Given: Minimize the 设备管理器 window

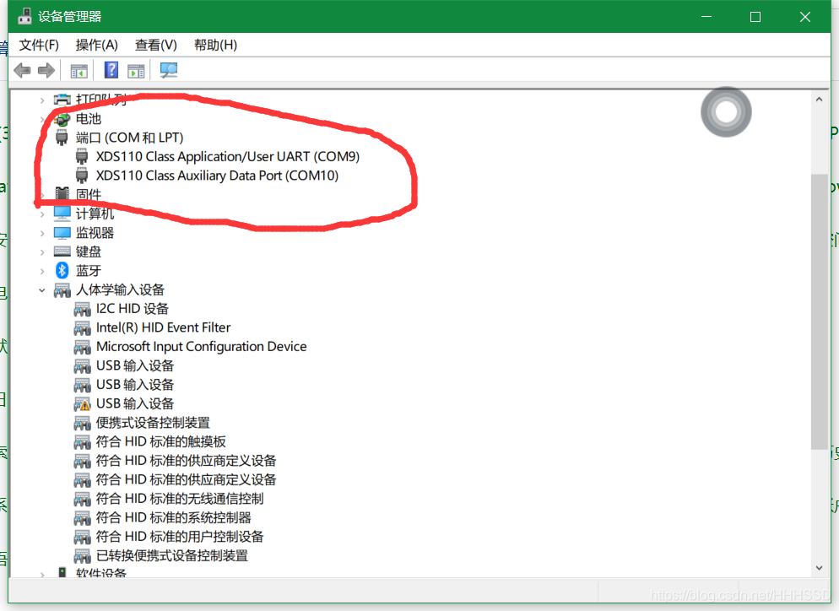Looking at the screenshot, I should pyautogui.click(x=706, y=17).
